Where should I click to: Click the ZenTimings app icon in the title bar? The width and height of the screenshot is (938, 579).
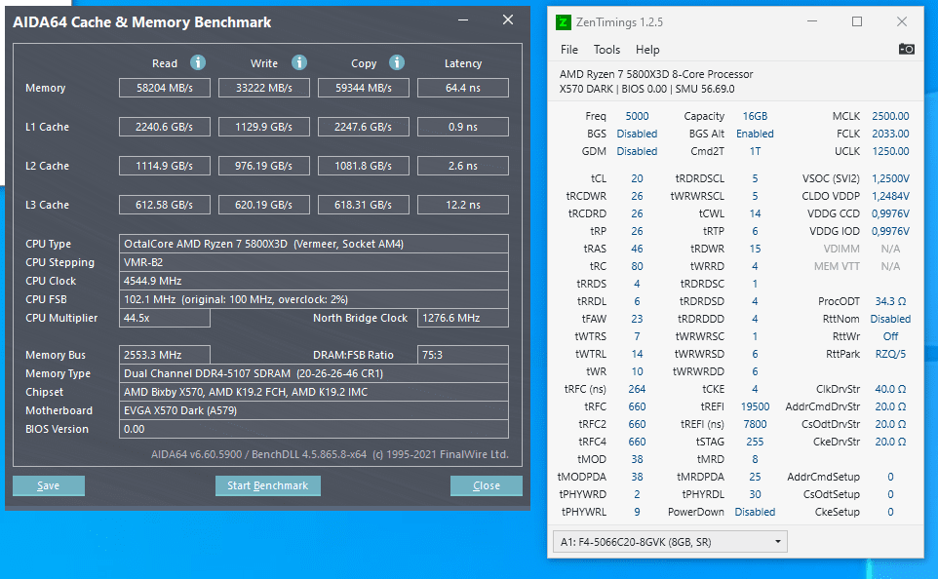[563, 22]
